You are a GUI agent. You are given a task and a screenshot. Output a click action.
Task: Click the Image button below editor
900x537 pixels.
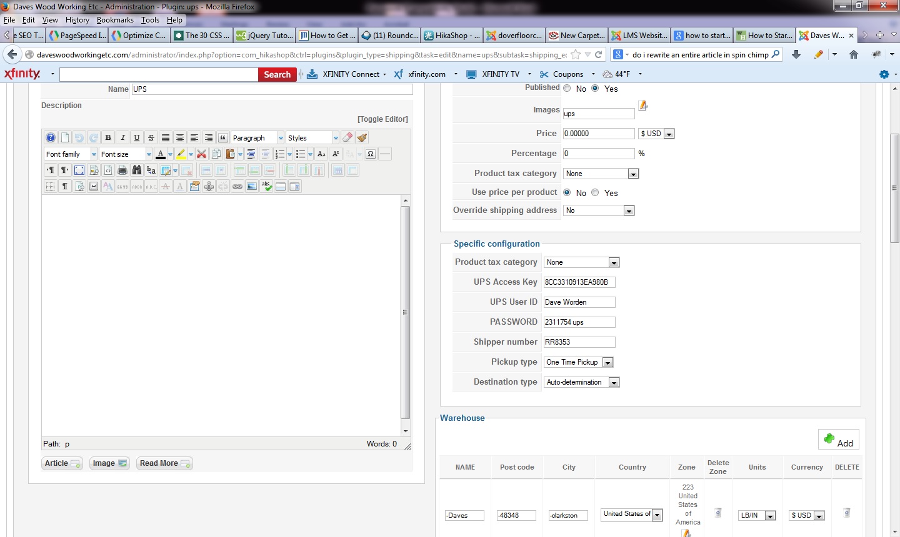(x=109, y=463)
